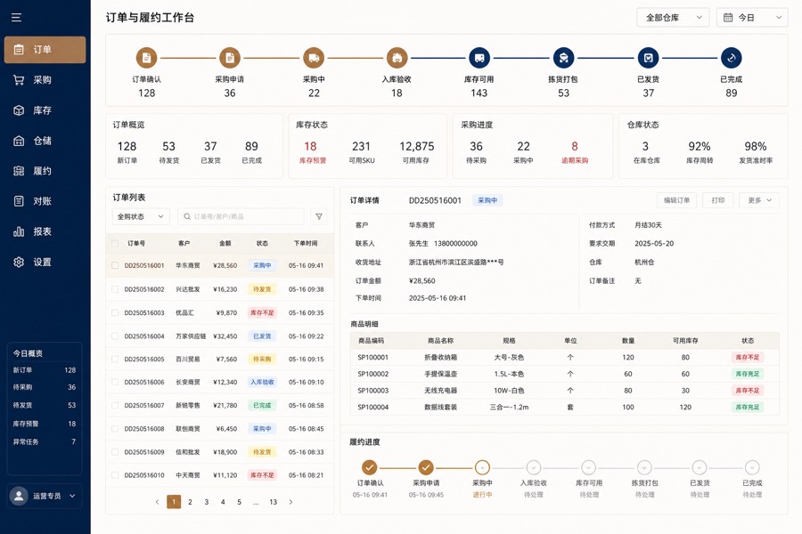802x534 pixels.
Task: Check the box for order DD250516006
Action: (115, 382)
